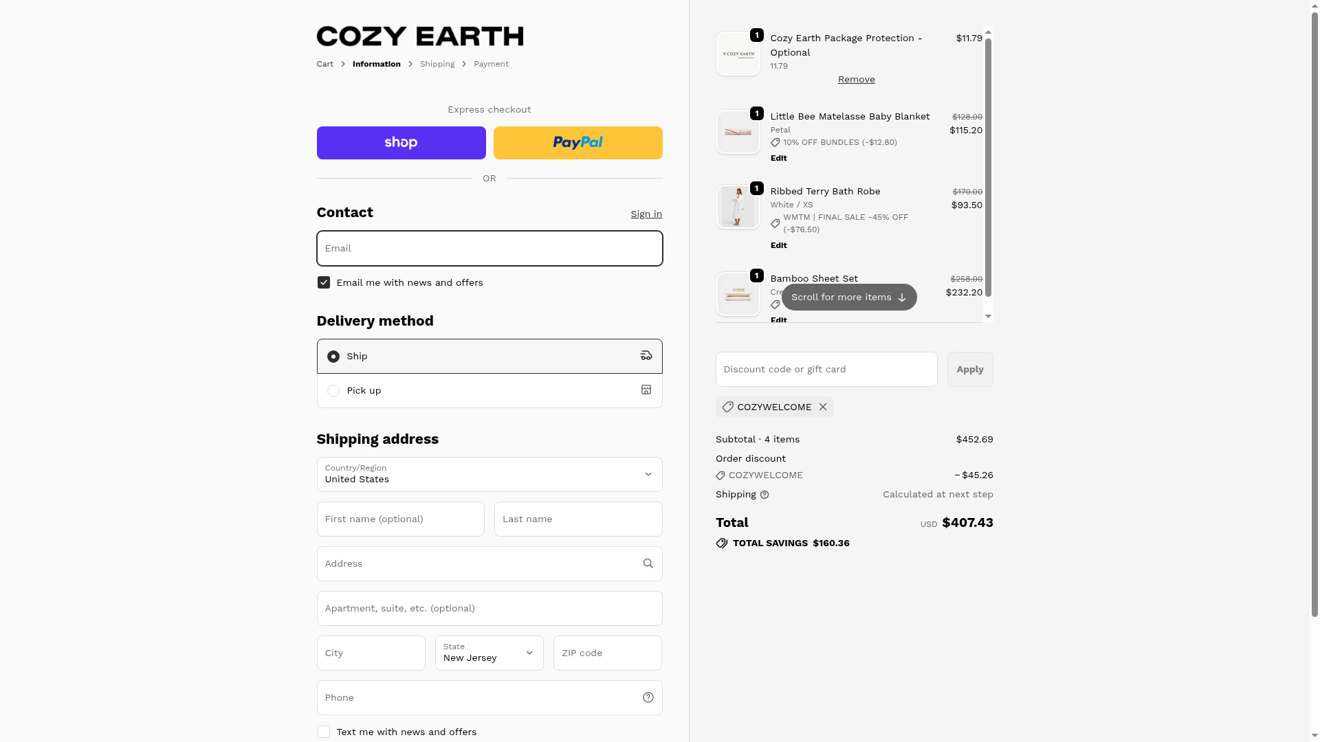Go to Cart breadcrumb step
The width and height of the screenshot is (1320, 742).
(324, 64)
